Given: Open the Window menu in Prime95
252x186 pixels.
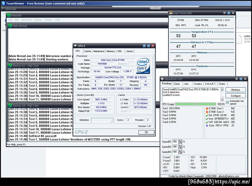Looking at the screenshot, I should pos(49,20).
